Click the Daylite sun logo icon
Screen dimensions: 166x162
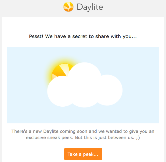pyautogui.click(x=69, y=7)
